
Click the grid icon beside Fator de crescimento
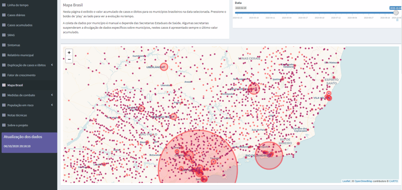(x=4, y=75)
